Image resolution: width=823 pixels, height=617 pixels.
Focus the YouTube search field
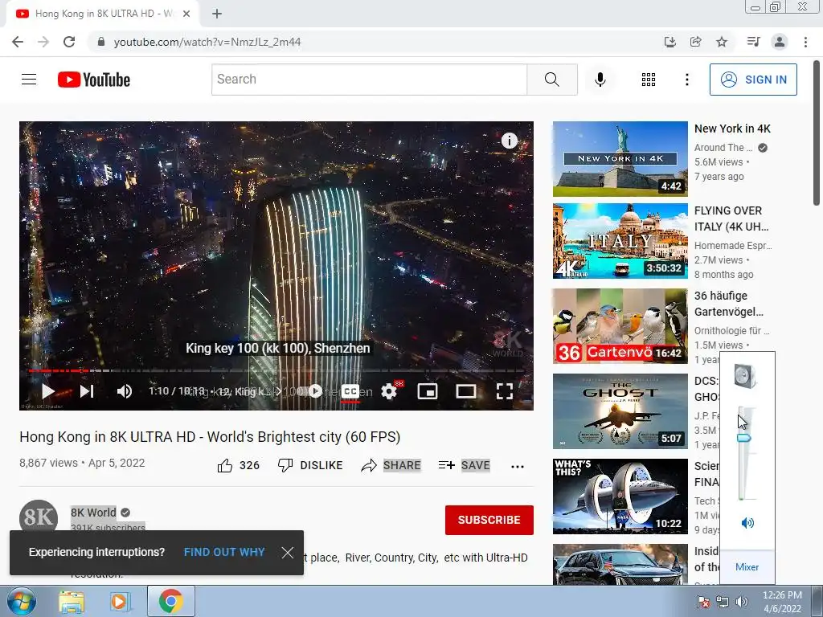coord(369,80)
